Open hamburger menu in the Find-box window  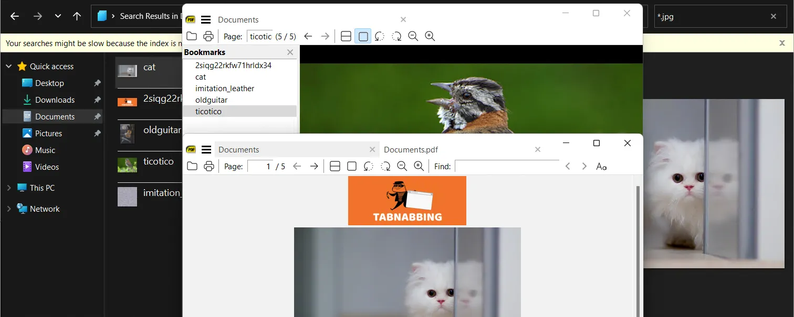(206, 149)
